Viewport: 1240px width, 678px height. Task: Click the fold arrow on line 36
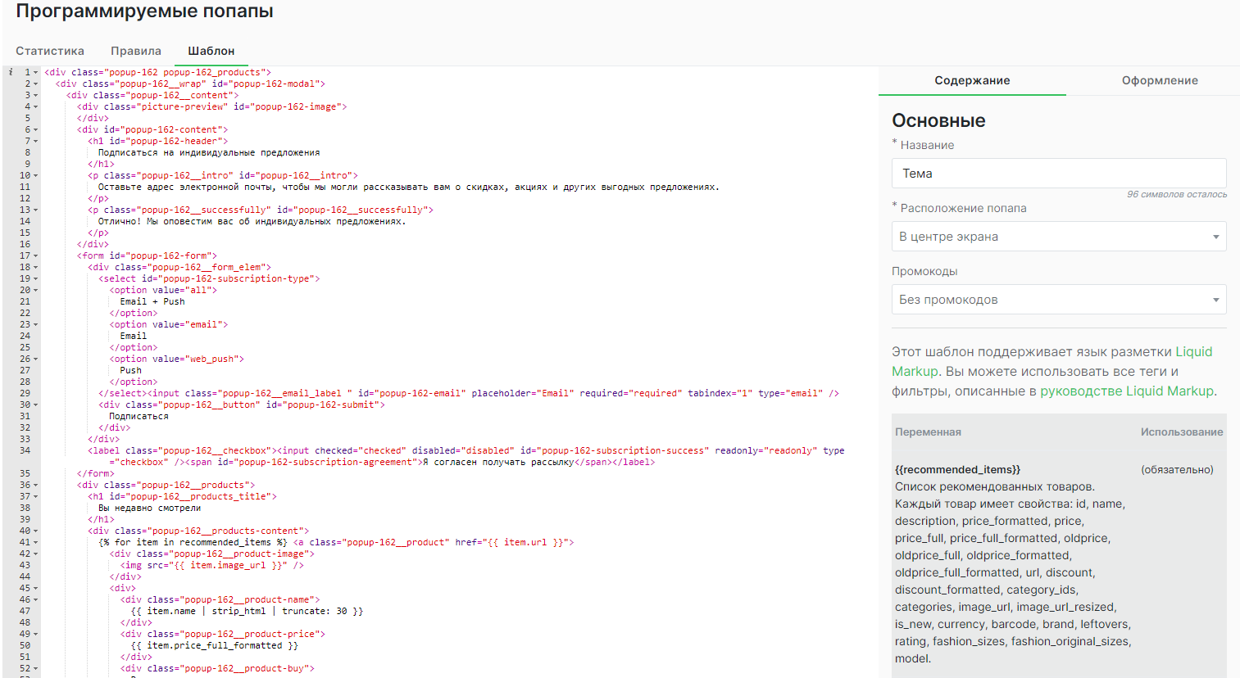[34, 484]
